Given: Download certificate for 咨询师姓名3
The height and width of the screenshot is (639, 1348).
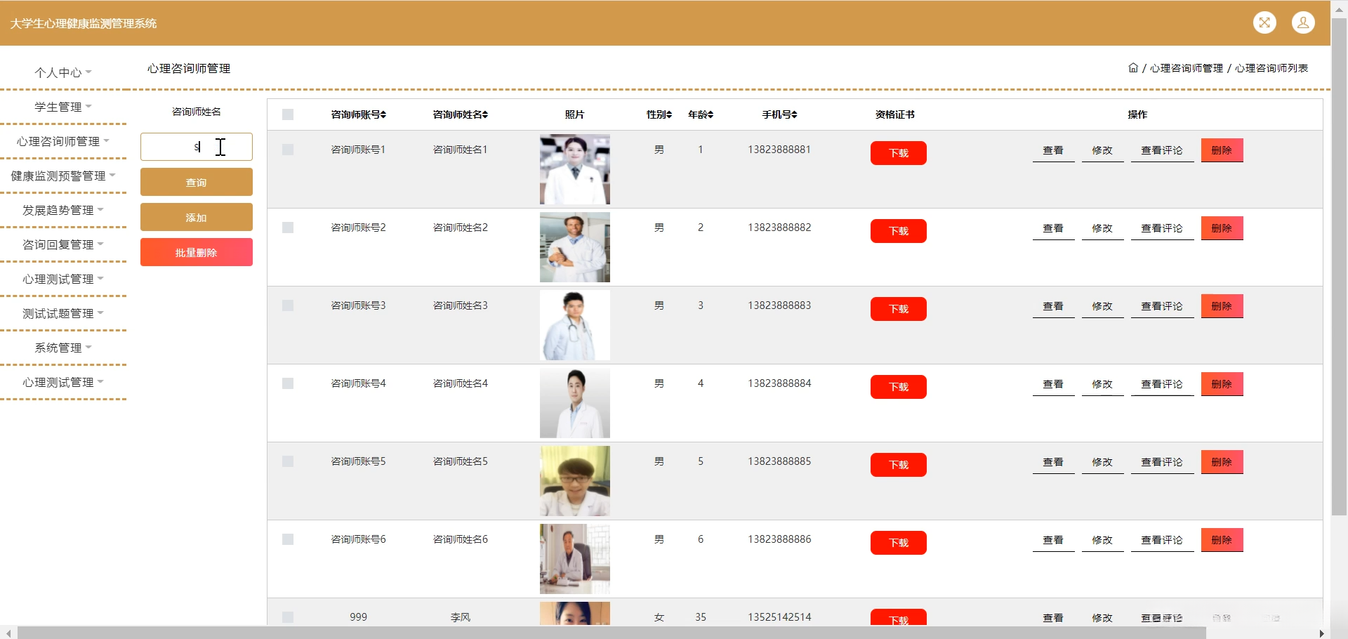Looking at the screenshot, I should click(x=899, y=309).
